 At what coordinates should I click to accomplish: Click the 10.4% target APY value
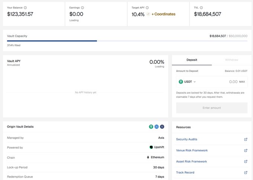click(138, 15)
